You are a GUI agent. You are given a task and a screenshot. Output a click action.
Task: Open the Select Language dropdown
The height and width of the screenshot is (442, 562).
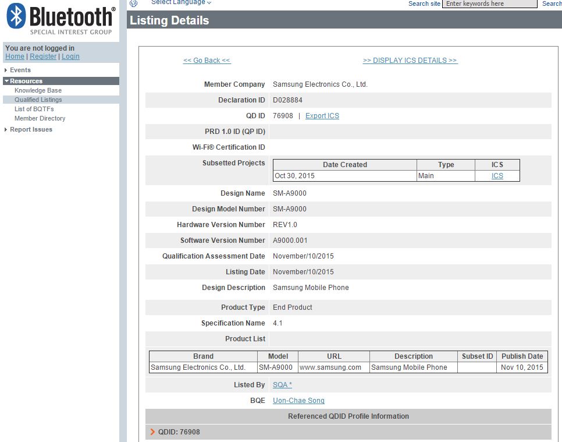181,3
